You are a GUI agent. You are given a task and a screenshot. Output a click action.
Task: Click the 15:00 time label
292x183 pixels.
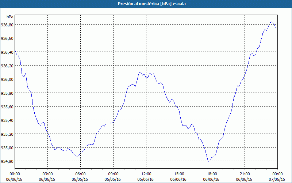point(179,174)
